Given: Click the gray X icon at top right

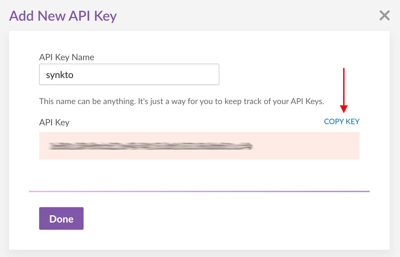Looking at the screenshot, I should (385, 15).
